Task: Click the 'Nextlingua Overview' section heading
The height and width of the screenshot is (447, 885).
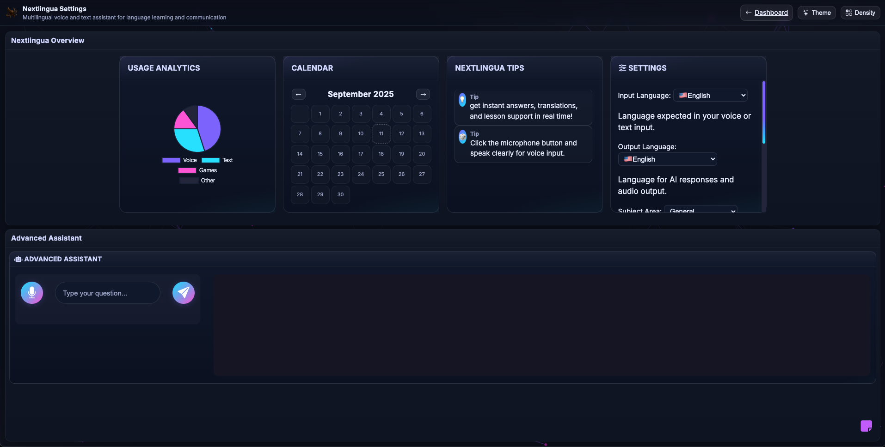Action: pos(48,41)
